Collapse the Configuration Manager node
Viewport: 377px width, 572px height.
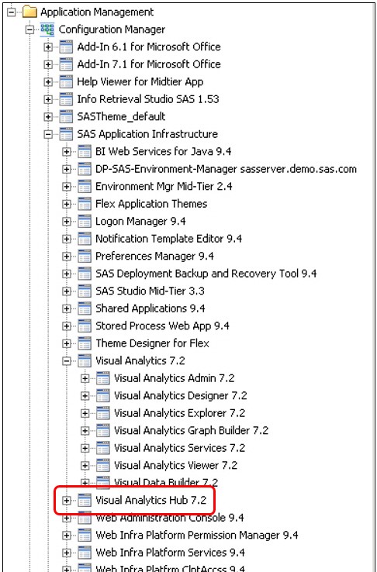tap(29, 30)
